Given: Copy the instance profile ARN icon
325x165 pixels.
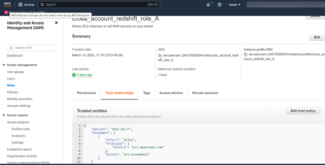Looking at the screenshot, I should 245,54.
